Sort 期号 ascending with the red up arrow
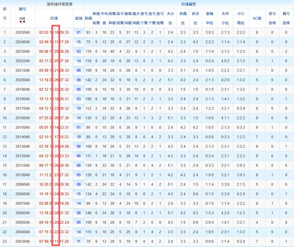Image resolution: width=294 pixels, height=247 pixels. (21, 22)
